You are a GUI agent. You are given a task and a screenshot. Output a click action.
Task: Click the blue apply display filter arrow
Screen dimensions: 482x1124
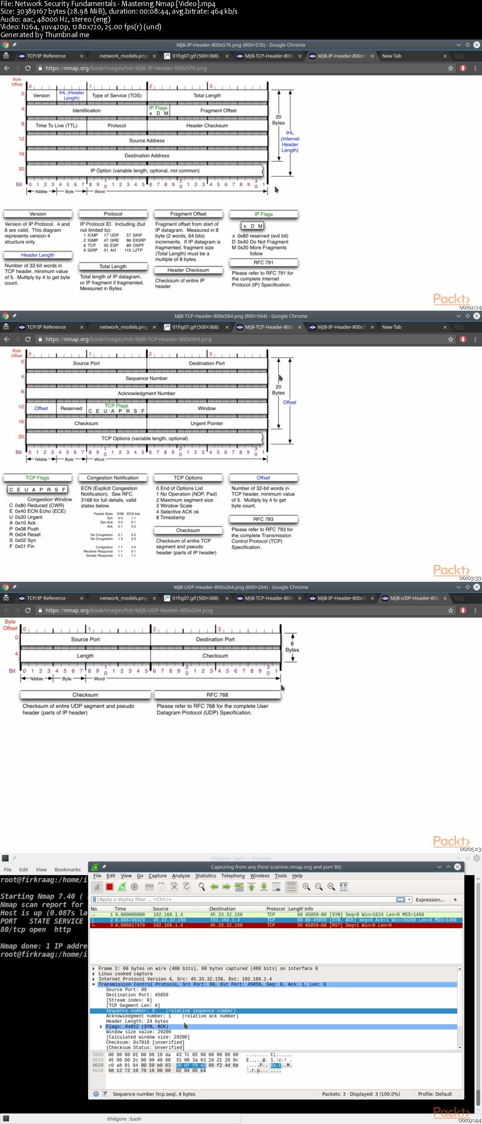pyautogui.click(x=401, y=899)
